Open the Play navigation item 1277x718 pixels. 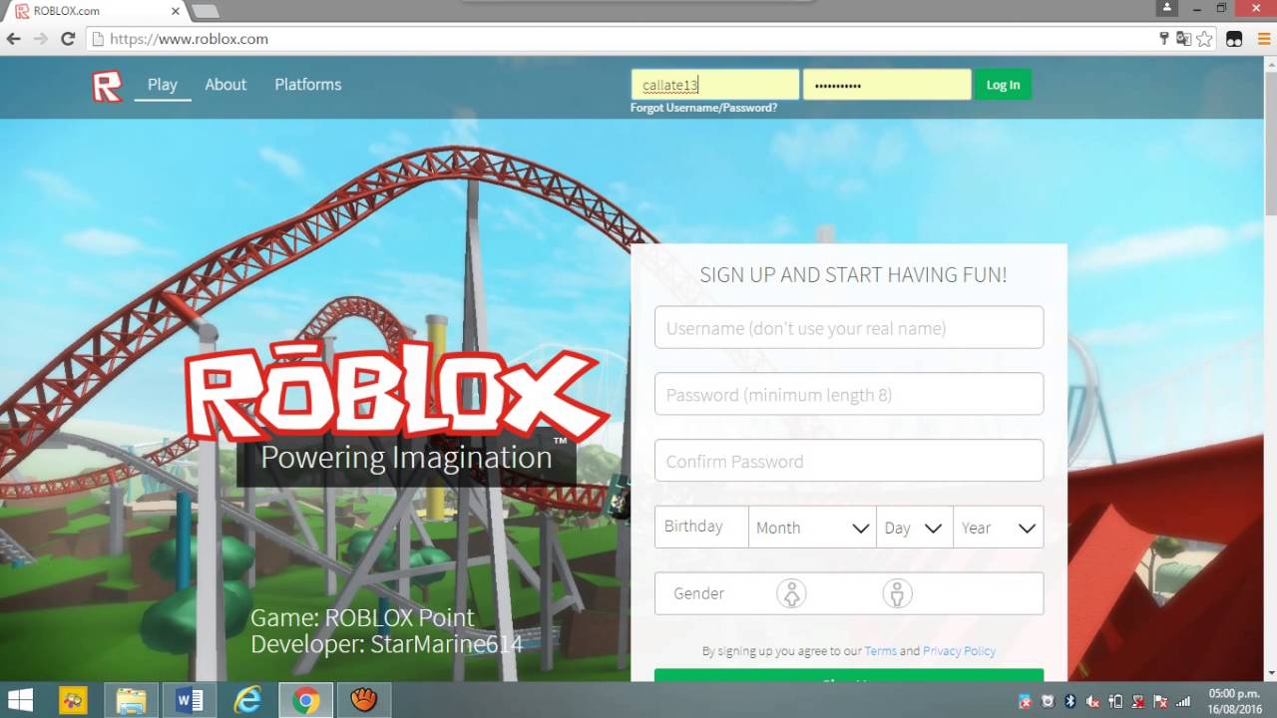tap(163, 85)
